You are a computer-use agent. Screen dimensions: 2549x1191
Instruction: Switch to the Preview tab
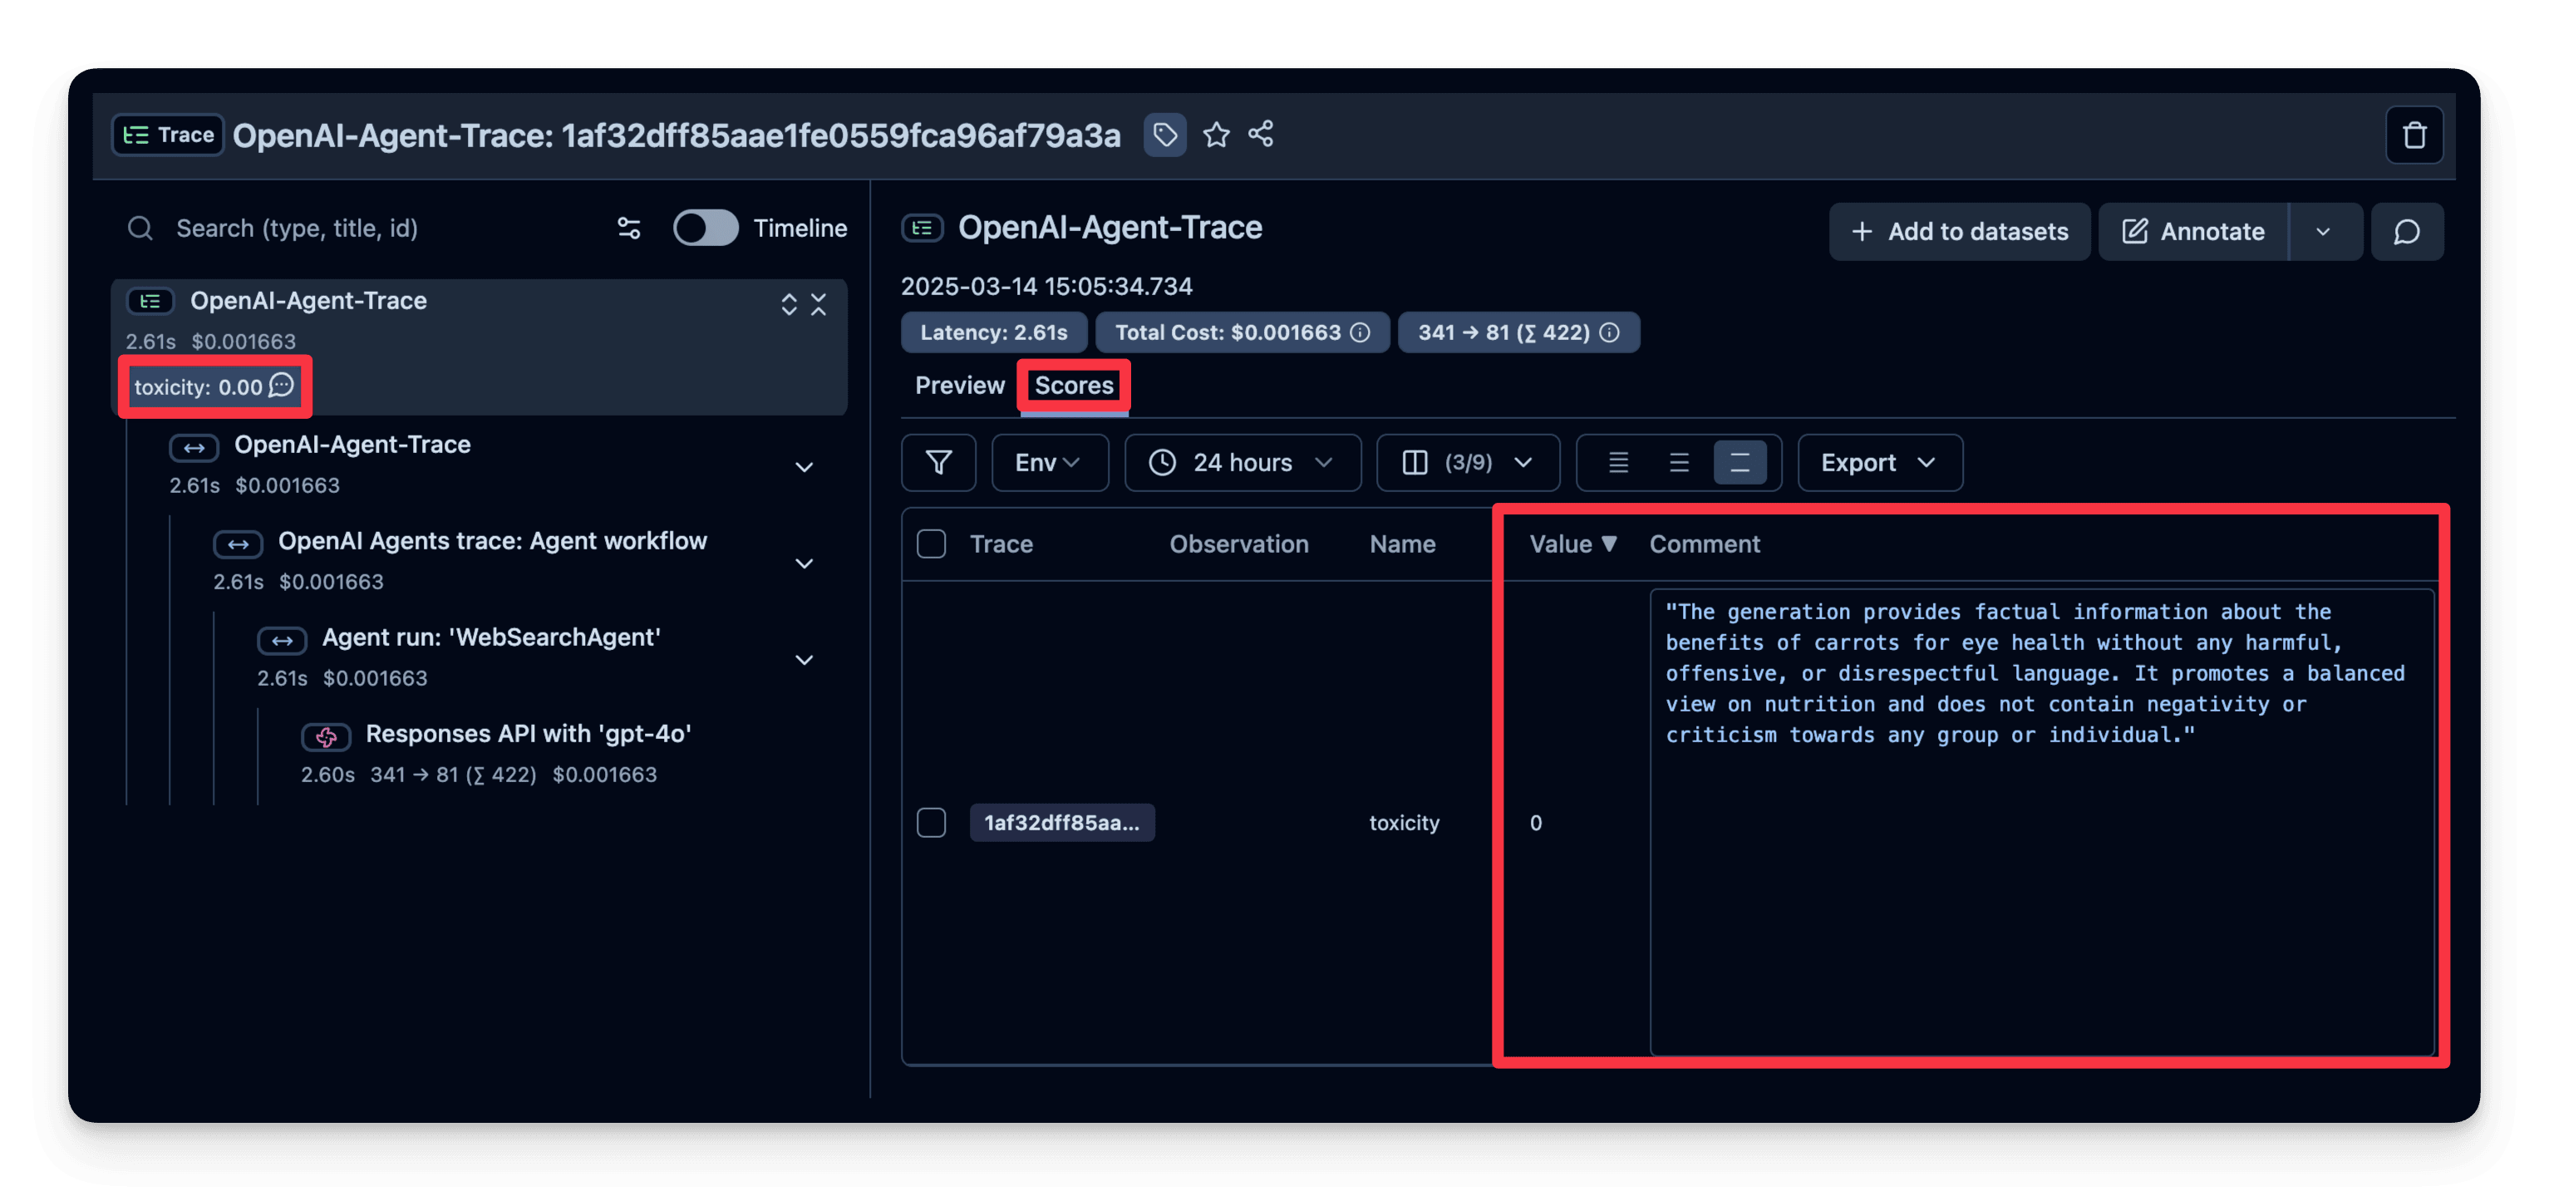959,386
